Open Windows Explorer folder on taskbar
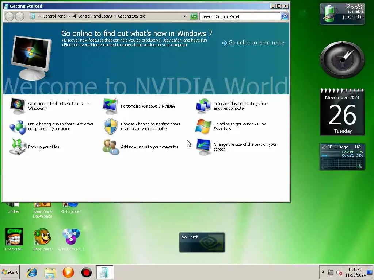The height and width of the screenshot is (280, 374). coord(50,272)
